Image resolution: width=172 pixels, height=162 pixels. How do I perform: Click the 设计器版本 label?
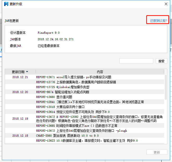pyautogui.click(x=18, y=33)
